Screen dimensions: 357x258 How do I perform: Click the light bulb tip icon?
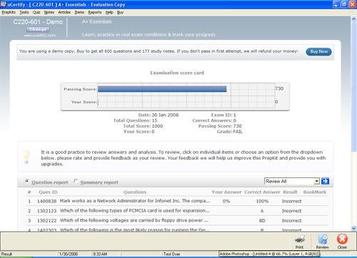26,157
